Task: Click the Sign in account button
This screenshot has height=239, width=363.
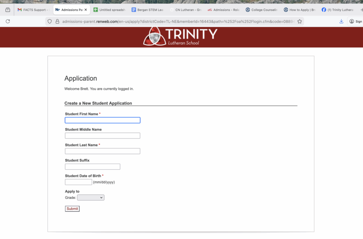Action: coord(355,22)
